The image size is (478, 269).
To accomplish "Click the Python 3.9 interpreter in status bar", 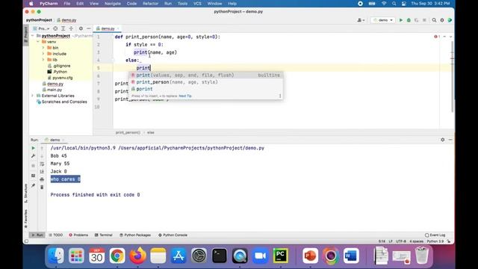I will point(435,241).
